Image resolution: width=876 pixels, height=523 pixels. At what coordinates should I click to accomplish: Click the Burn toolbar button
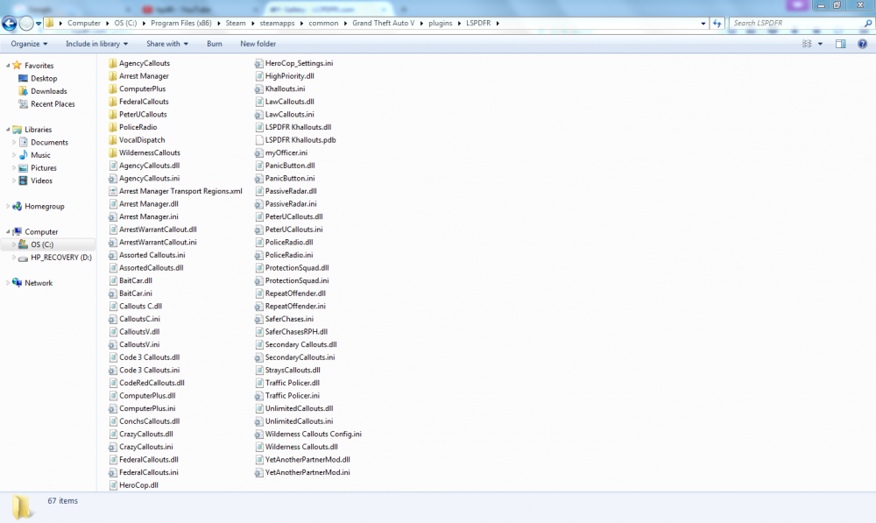point(214,44)
